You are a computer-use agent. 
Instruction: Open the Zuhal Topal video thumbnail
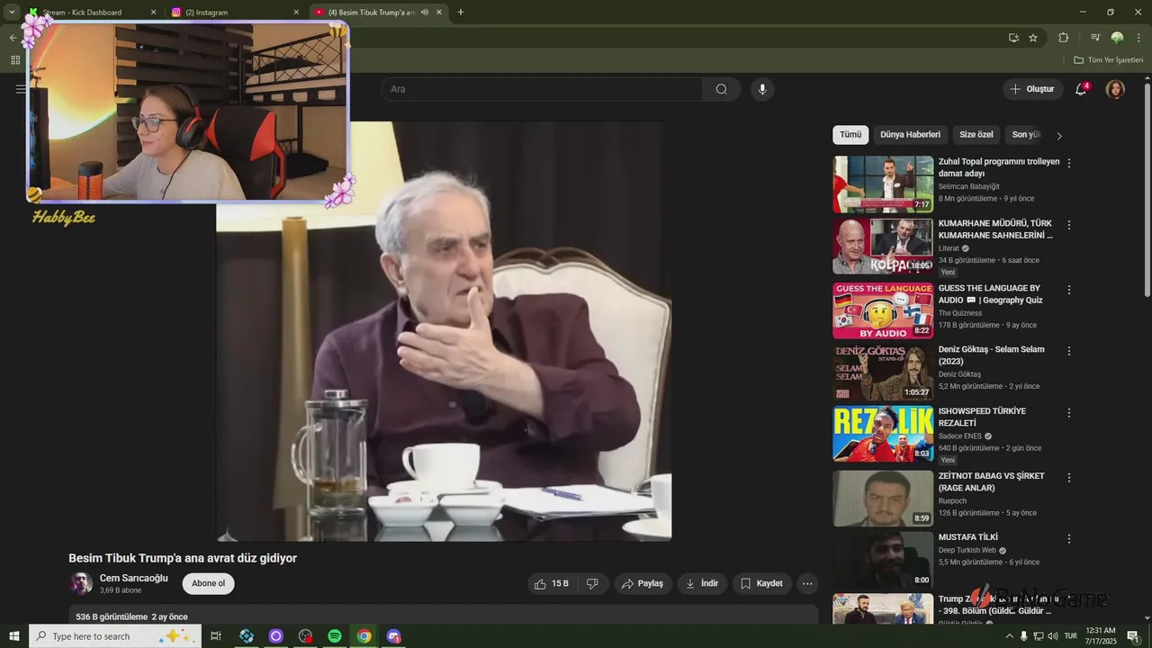point(883,184)
